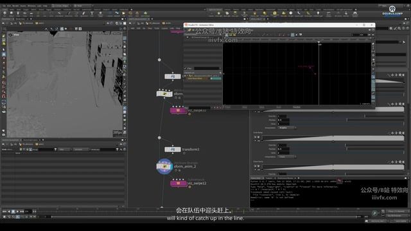Viewport: 411px width, 231px height.
Task: Click the Switcher shelf tool icon
Action: click(346, 13)
